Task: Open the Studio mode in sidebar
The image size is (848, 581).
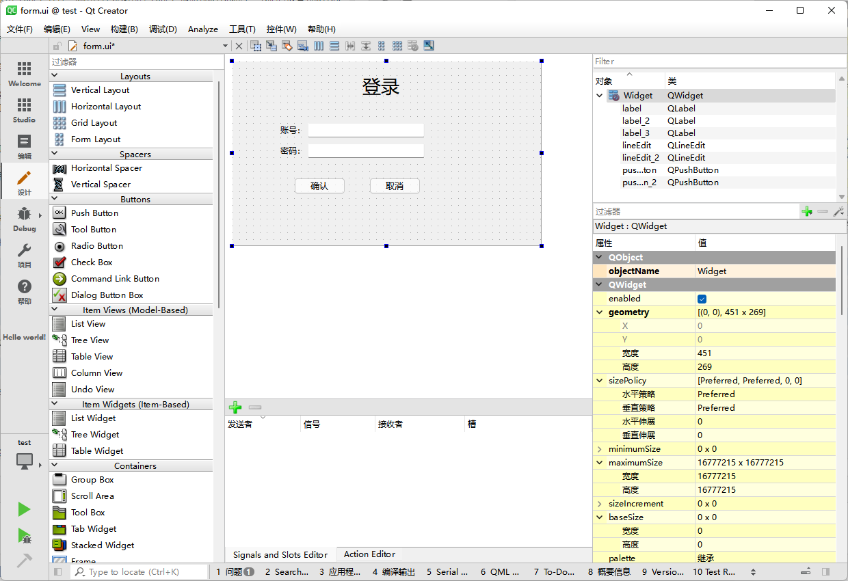Action: [x=24, y=110]
